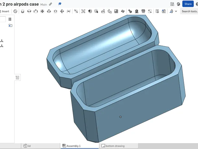Select the Fastened mate tool
The width and height of the screenshot is (198, 149).
click(23, 11)
